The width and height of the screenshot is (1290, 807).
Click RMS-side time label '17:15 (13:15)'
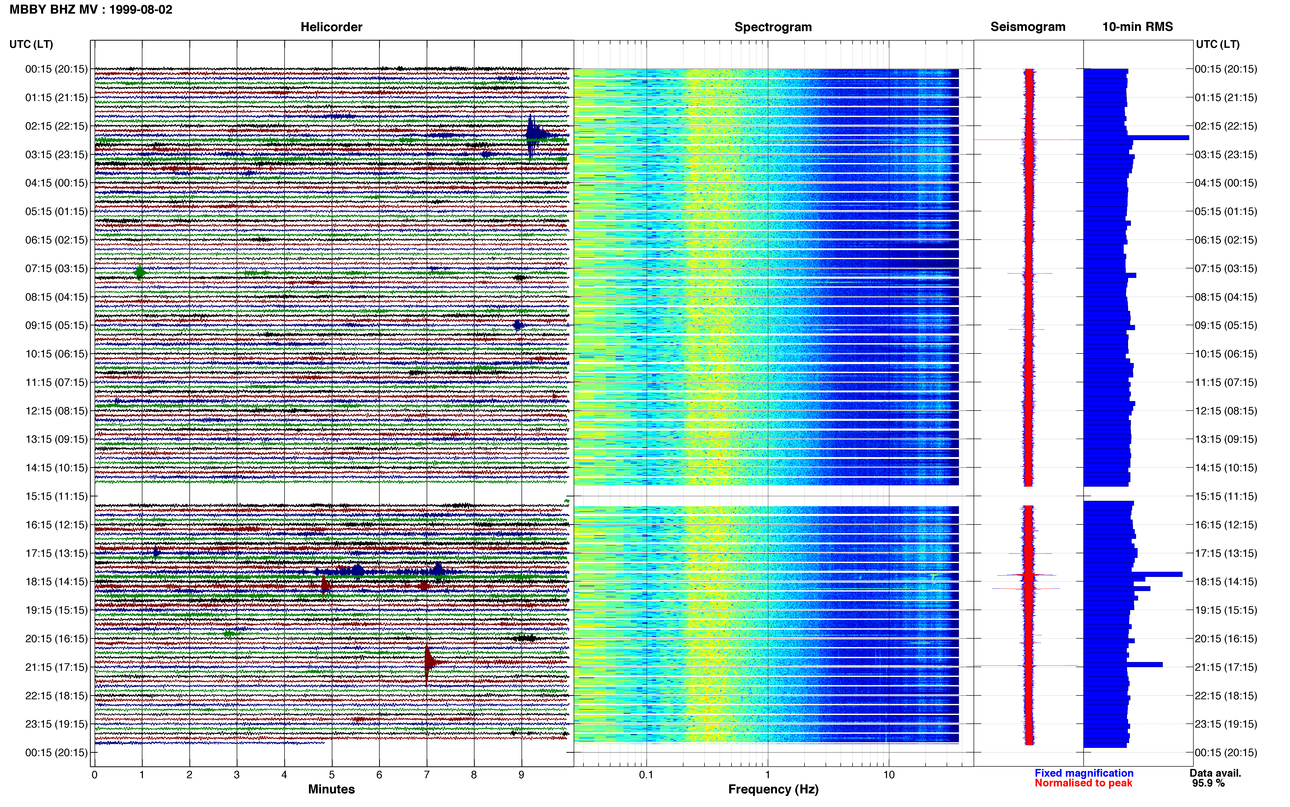[x=1226, y=554]
